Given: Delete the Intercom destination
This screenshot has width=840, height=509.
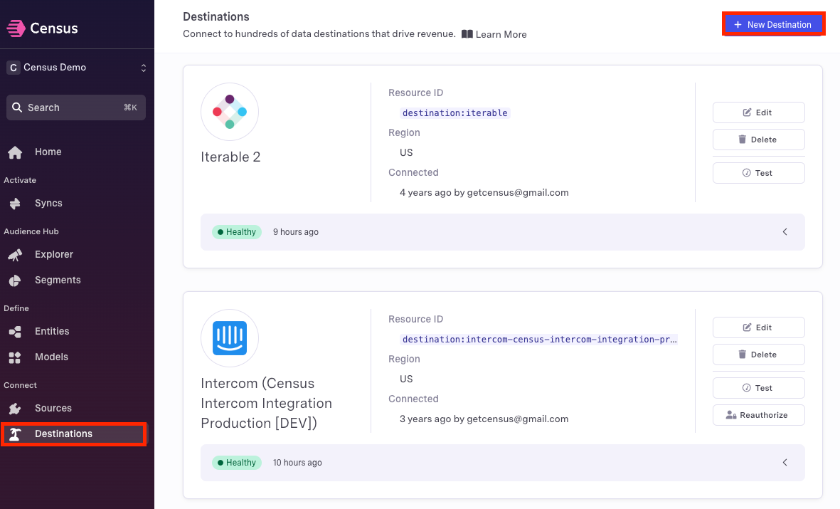Looking at the screenshot, I should point(758,355).
